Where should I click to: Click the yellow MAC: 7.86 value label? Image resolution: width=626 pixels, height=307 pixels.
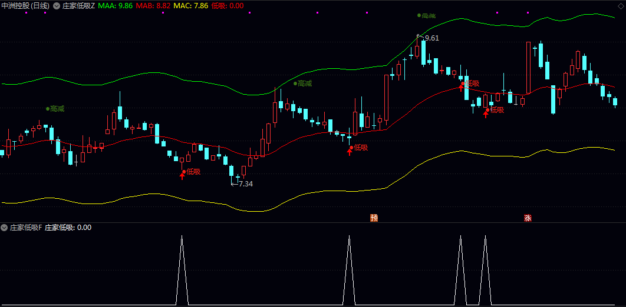[191, 6]
